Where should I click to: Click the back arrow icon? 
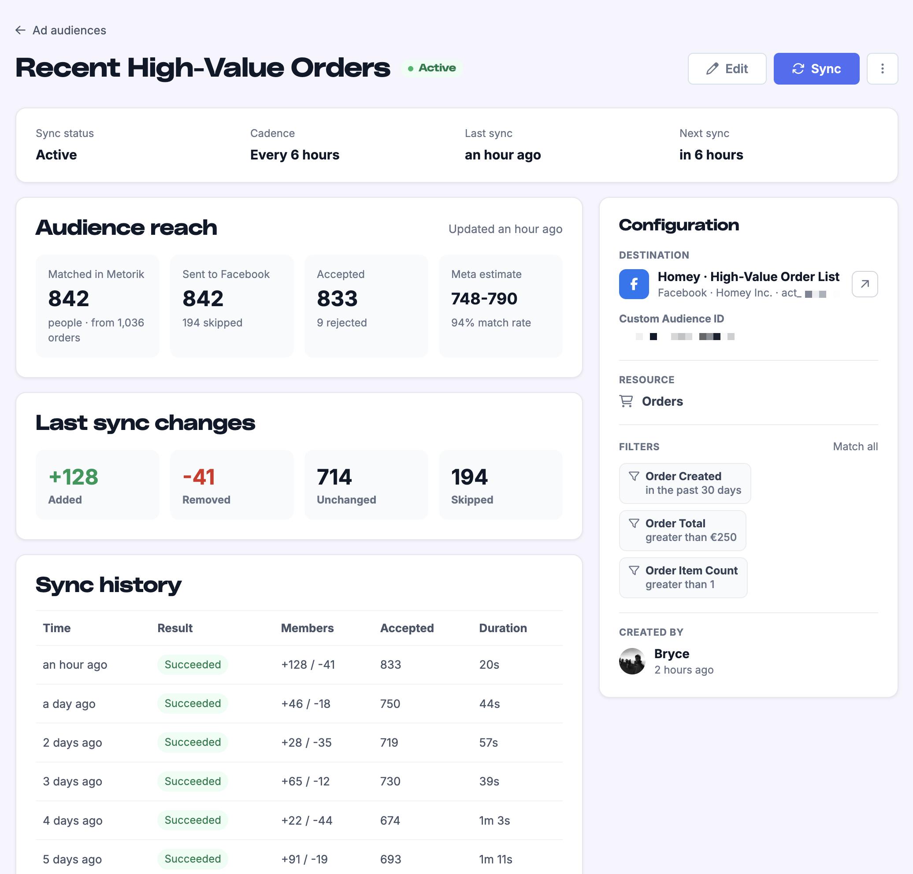coord(20,30)
